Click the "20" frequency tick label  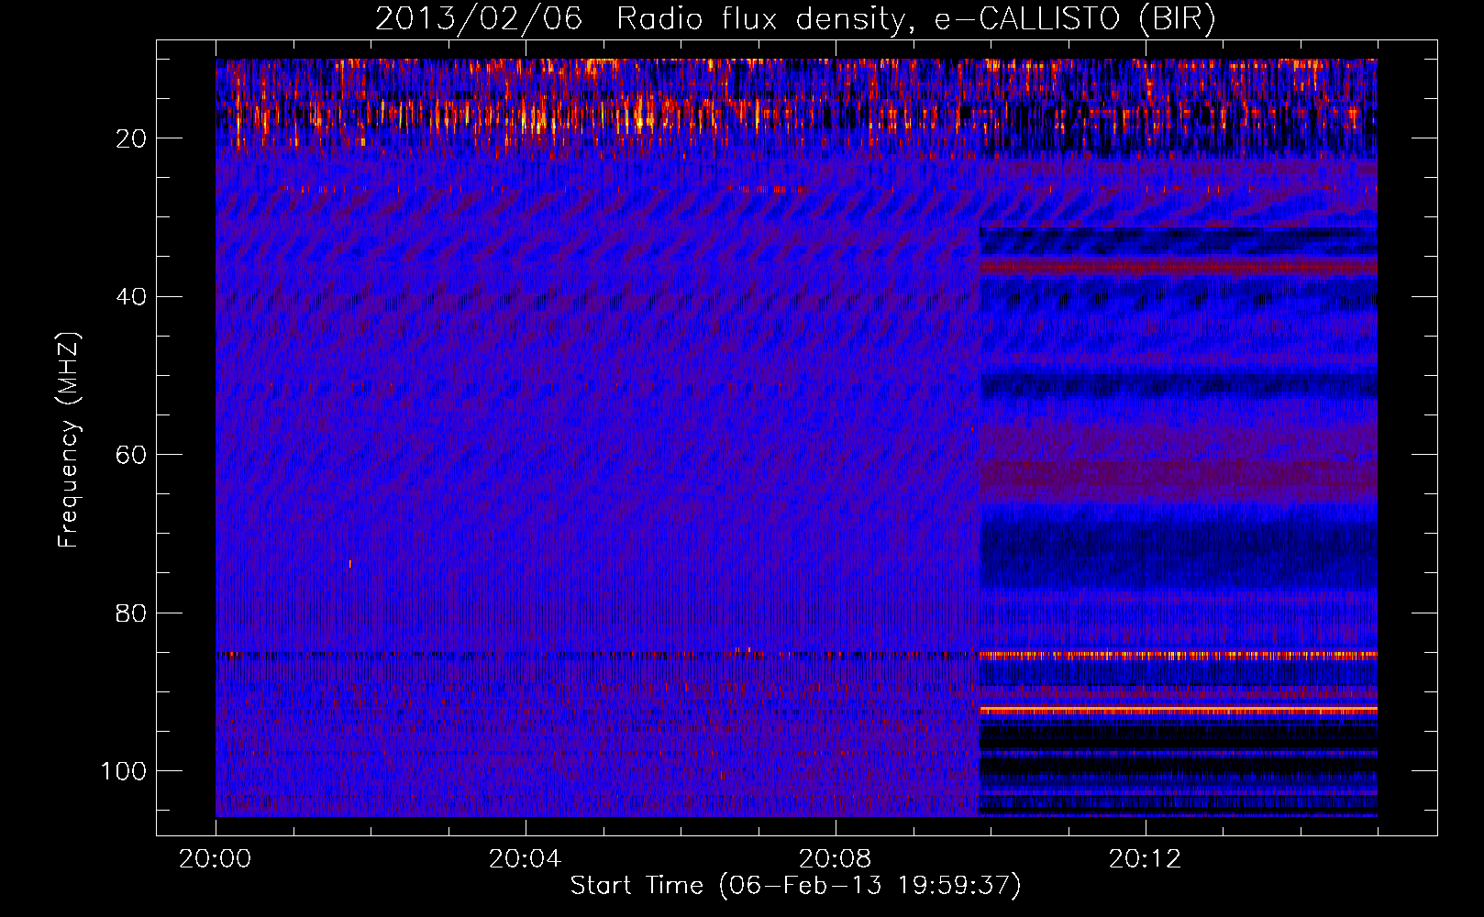pyautogui.click(x=131, y=138)
